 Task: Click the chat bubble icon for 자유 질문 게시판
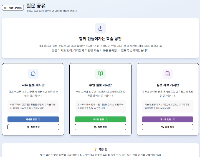pyautogui.click(x=33, y=74)
